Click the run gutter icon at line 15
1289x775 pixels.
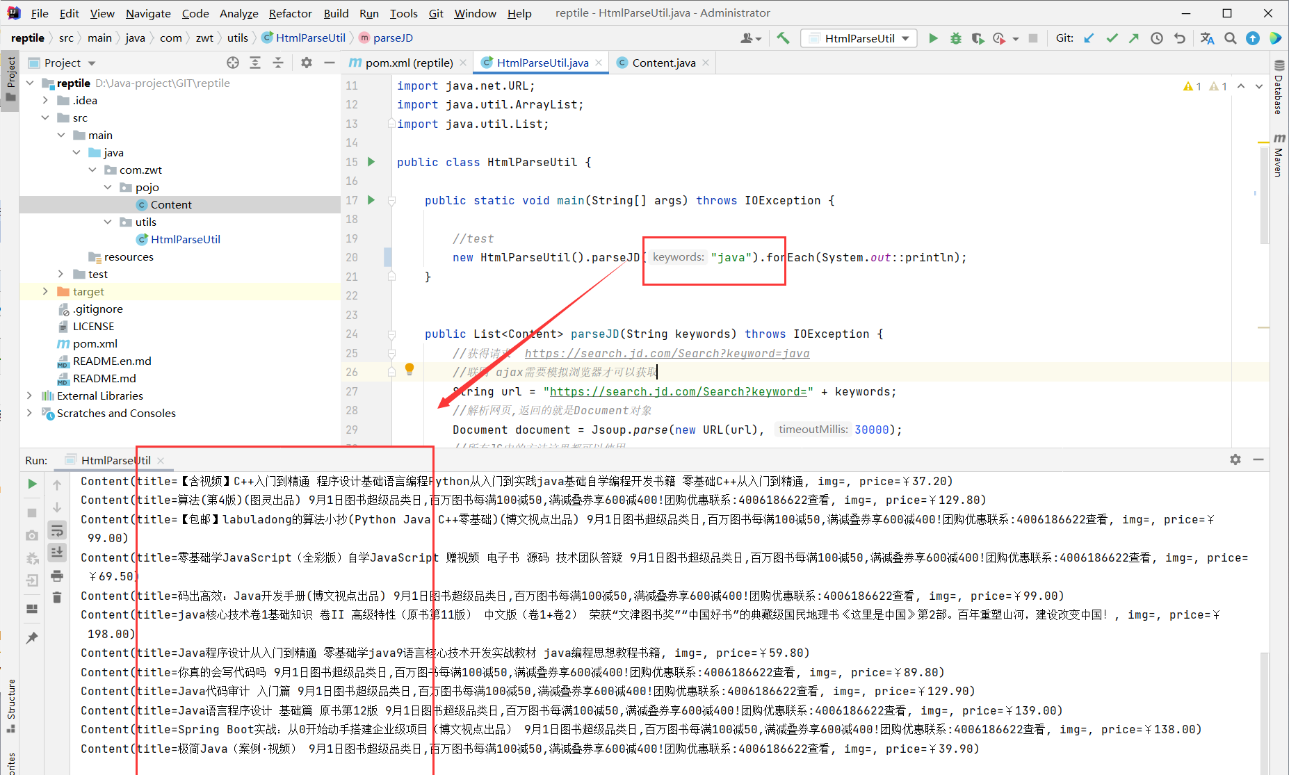(x=371, y=162)
